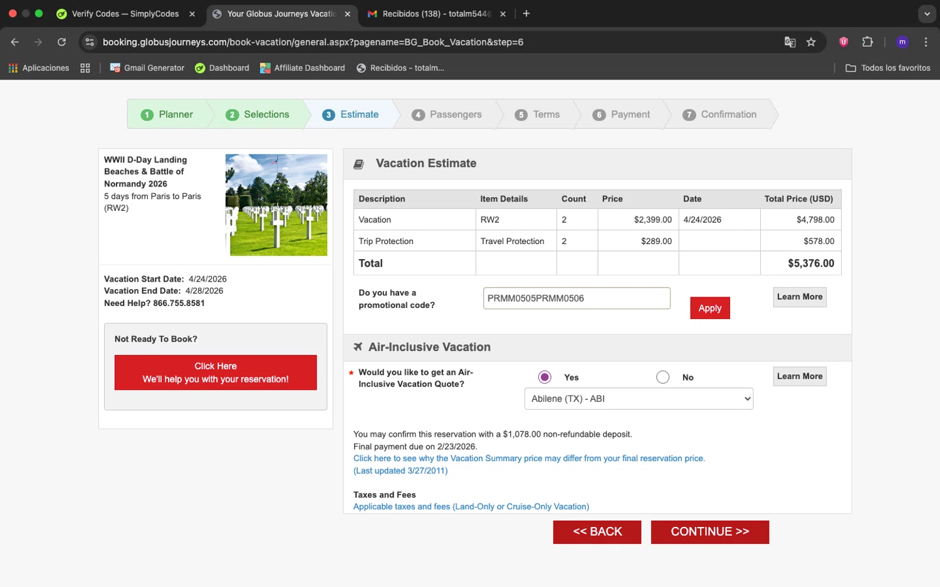The image size is (940, 587).
Task: Click Learn More beside promotional code
Action: (800, 297)
